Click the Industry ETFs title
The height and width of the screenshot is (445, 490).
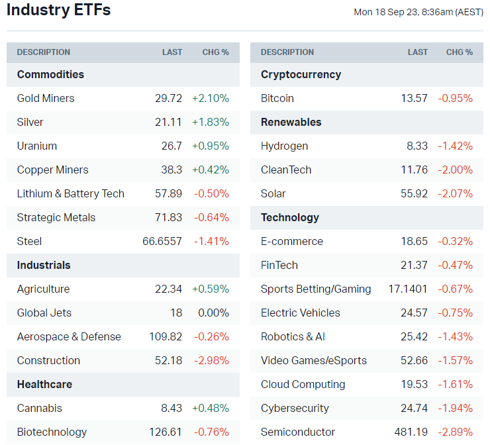[x=59, y=11]
